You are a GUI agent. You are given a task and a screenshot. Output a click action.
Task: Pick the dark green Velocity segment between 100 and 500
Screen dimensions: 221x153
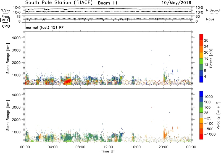click(201, 105)
